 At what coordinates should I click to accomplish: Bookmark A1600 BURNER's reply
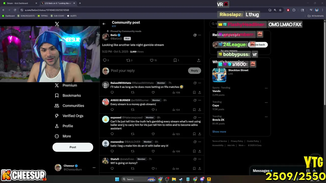point(194,110)
